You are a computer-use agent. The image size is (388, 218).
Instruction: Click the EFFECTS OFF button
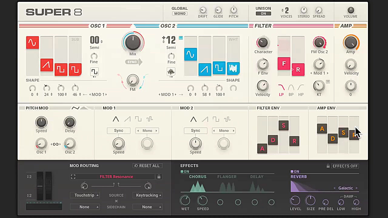[x=345, y=166]
